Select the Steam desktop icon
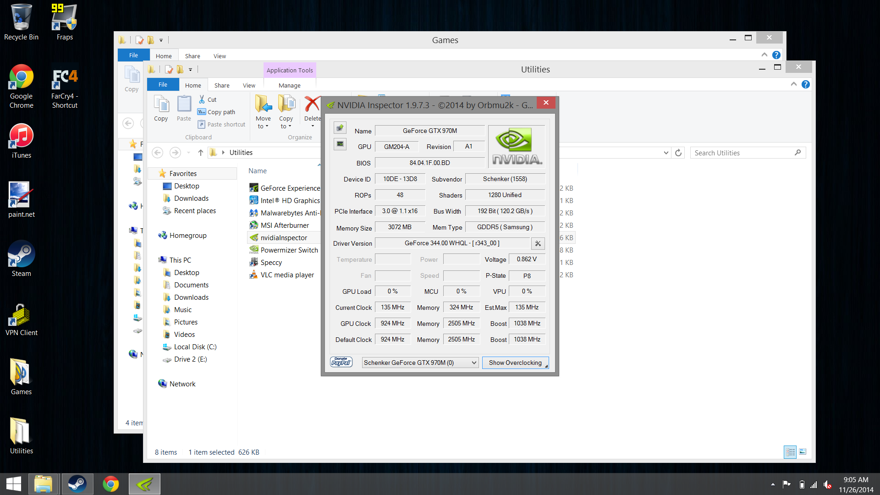Image resolution: width=880 pixels, height=495 pixels. (x=21, y=259)
